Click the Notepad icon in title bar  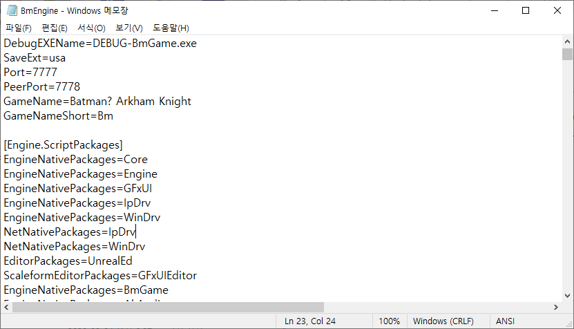pos(12,10)
